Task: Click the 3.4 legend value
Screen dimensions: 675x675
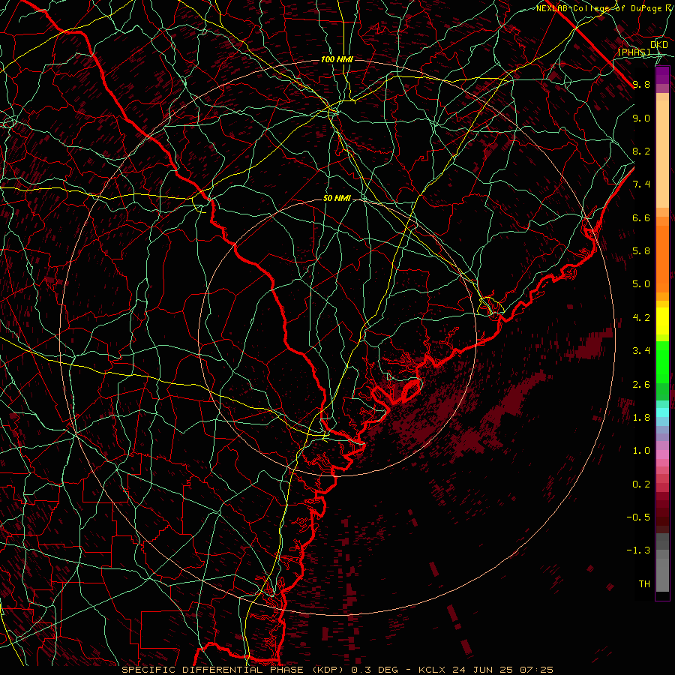Action: pyautogui.click(x=641, y=351)
